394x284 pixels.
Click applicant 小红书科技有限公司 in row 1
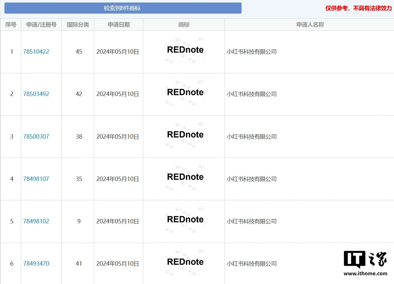(x=252, y=51)
